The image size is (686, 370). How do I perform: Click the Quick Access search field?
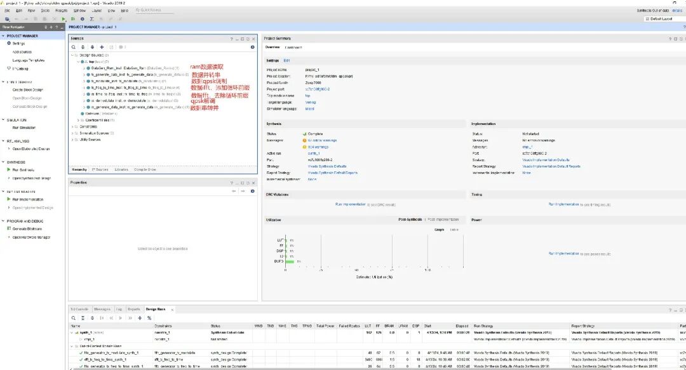pos(154,10)
